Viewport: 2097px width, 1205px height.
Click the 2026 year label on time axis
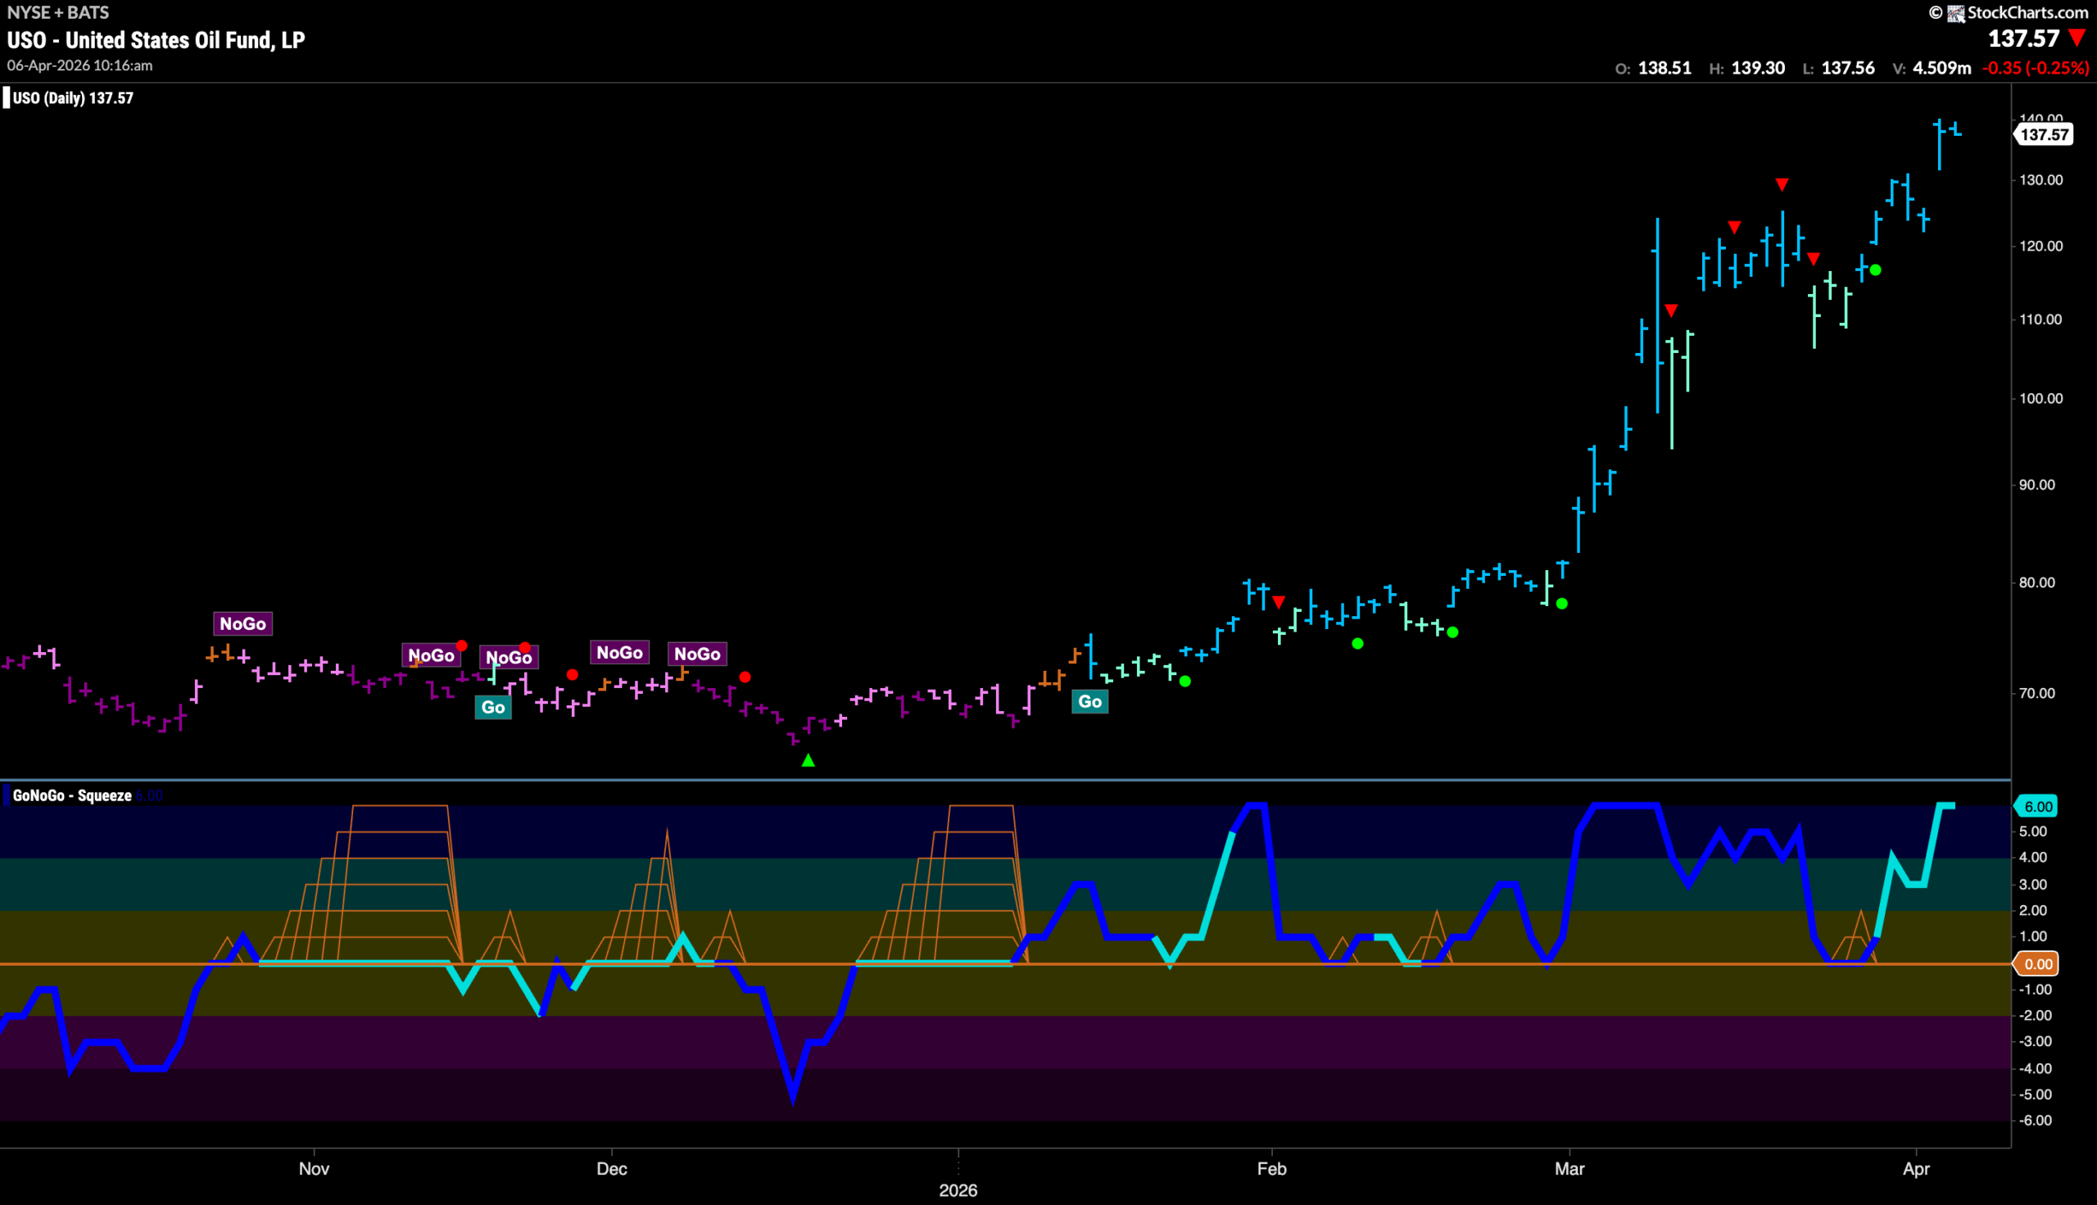[958, 1190]
